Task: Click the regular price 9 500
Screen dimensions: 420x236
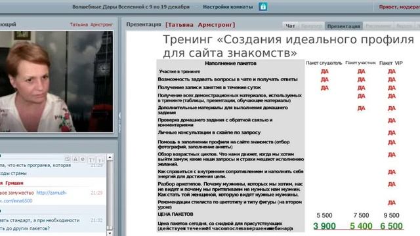Action: pyautogui.click(x=391, y=216)
